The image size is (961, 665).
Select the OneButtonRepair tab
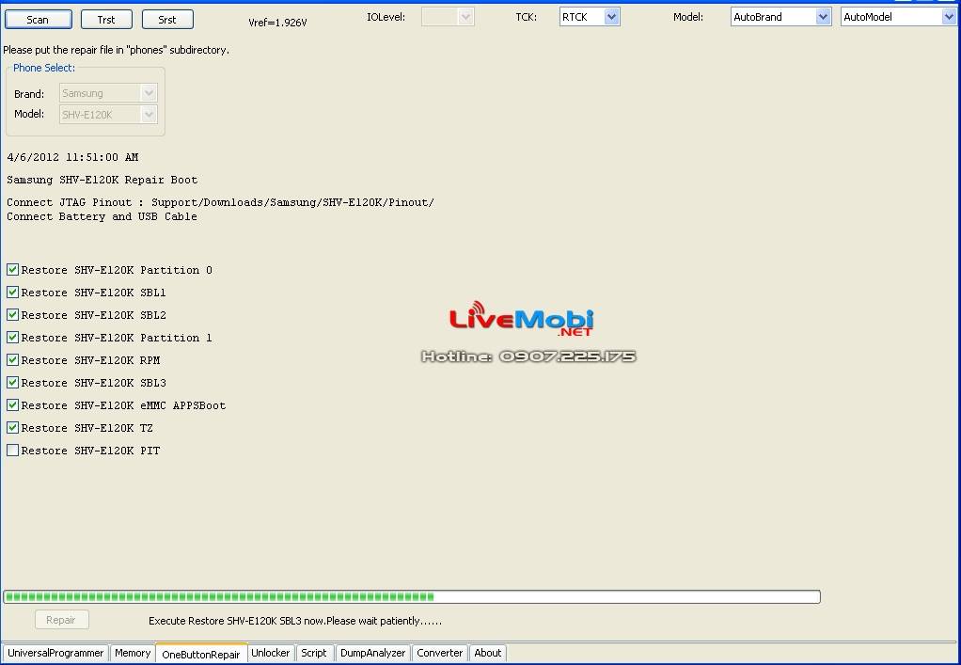(x=201, y=654)
